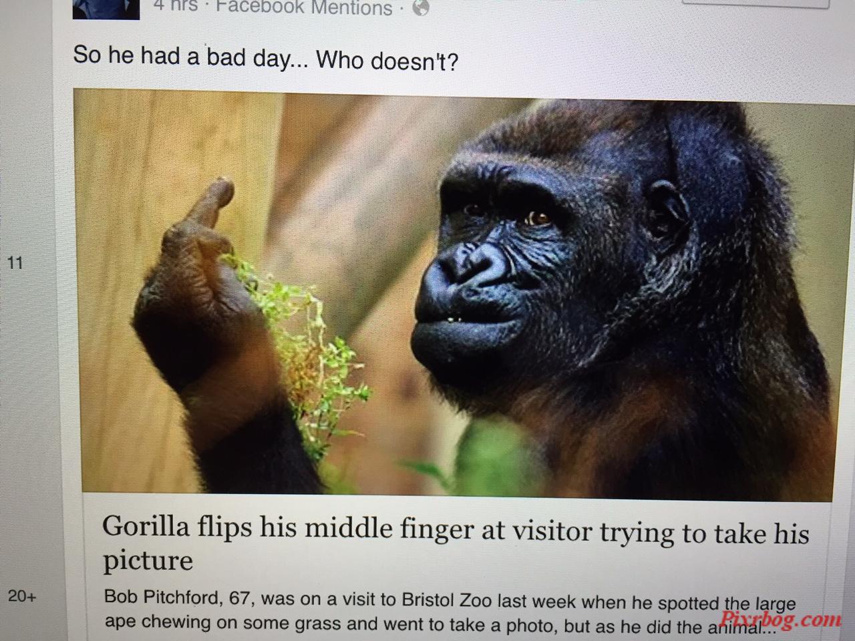This screenshot has height=641, width=855.
Task: Open the gorilla article preview image
Action: (454, 294)
